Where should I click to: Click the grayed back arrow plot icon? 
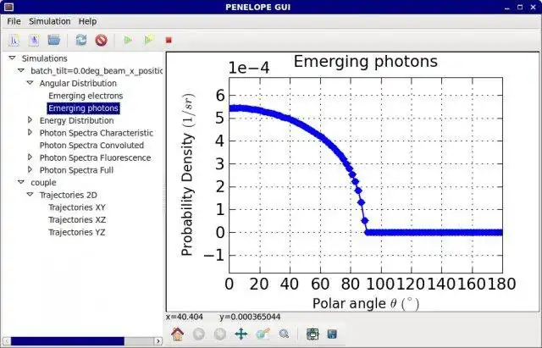click(199, 334)
